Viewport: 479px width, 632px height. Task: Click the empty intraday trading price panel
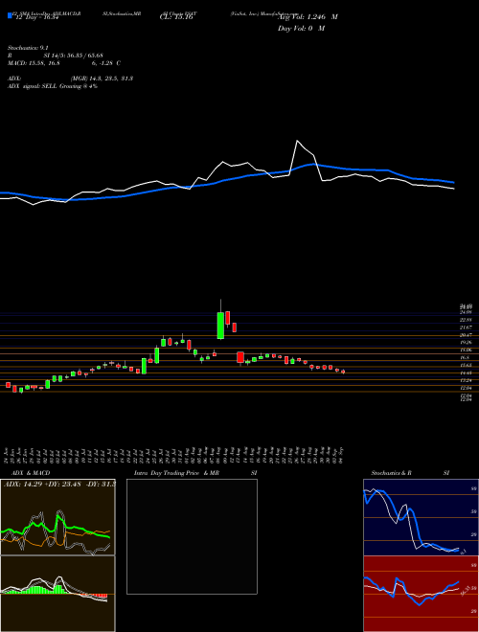192,536
